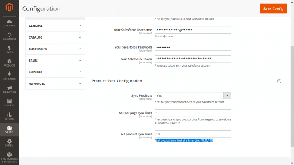Click the Save Config button
294x165 pixels.
[273, 9]
